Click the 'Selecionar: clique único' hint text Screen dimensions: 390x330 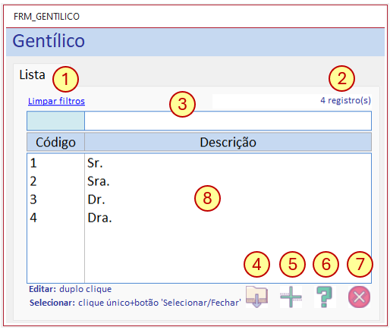(x=135, y=303)
